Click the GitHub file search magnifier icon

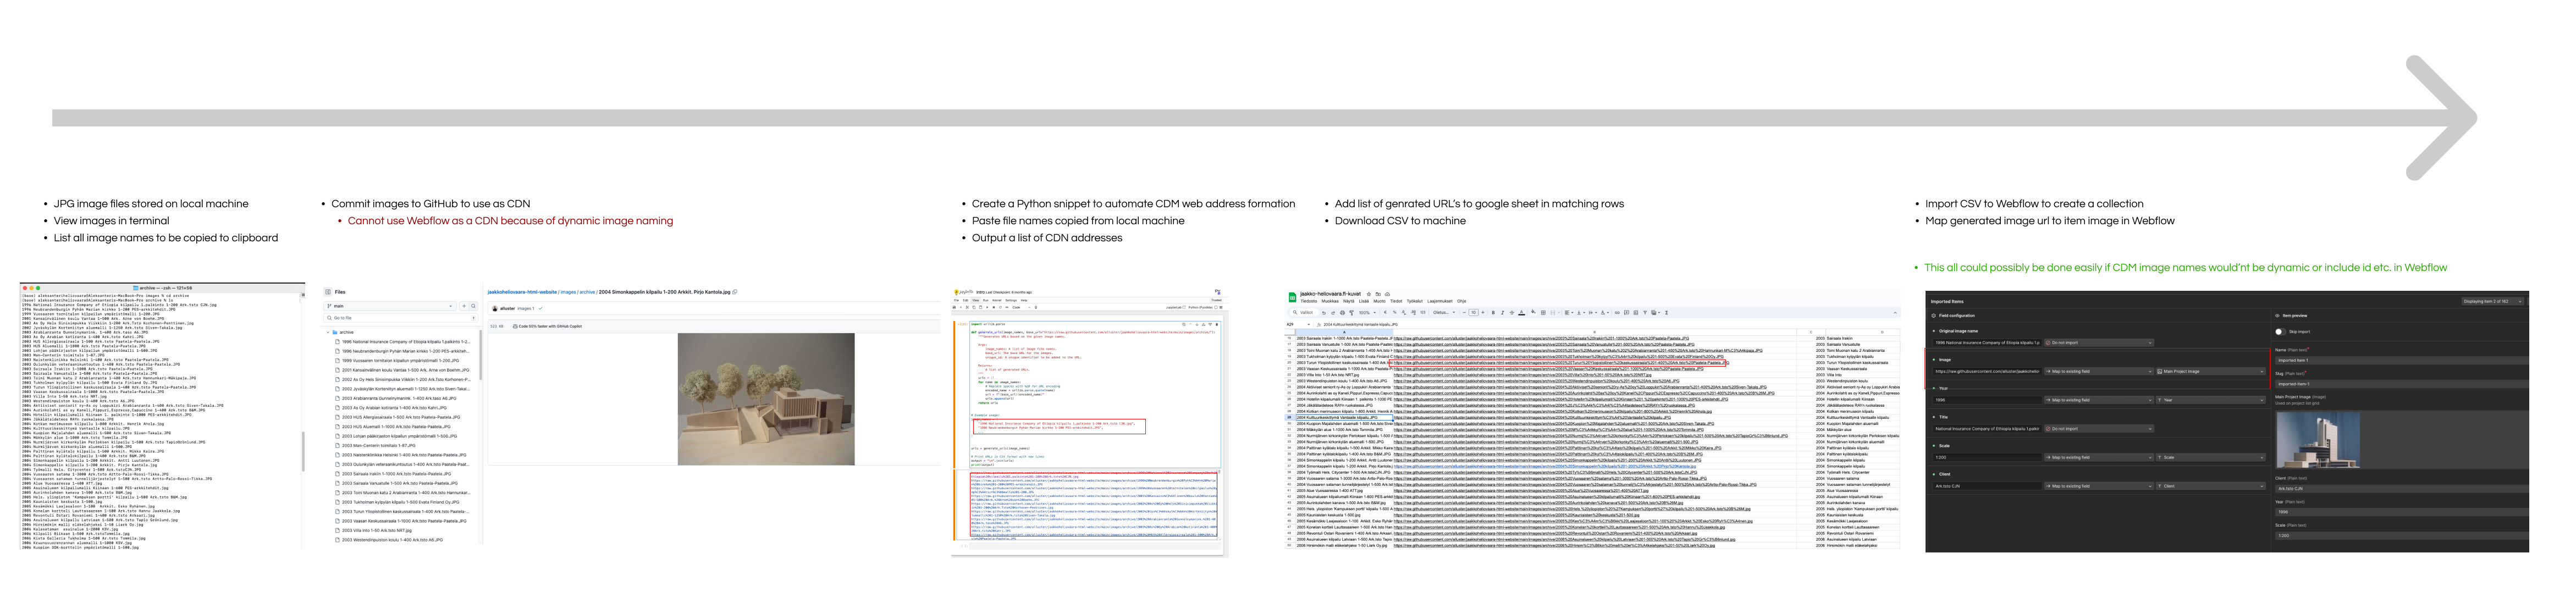click(474, 306)
